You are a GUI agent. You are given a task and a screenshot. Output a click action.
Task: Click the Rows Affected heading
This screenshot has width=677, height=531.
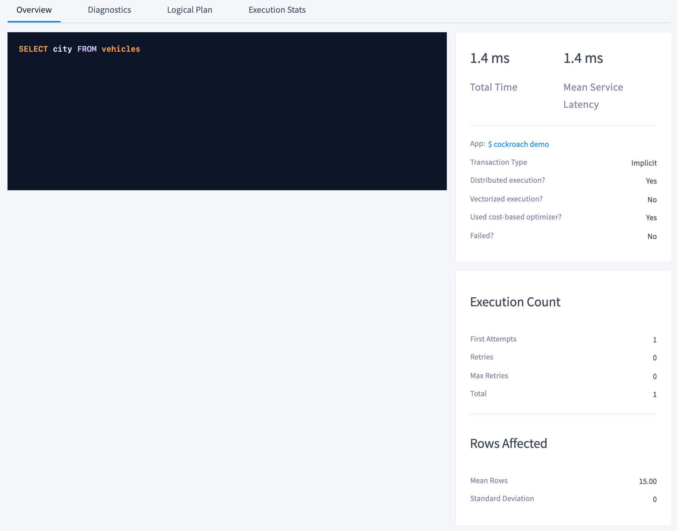[x=508, y=443]
